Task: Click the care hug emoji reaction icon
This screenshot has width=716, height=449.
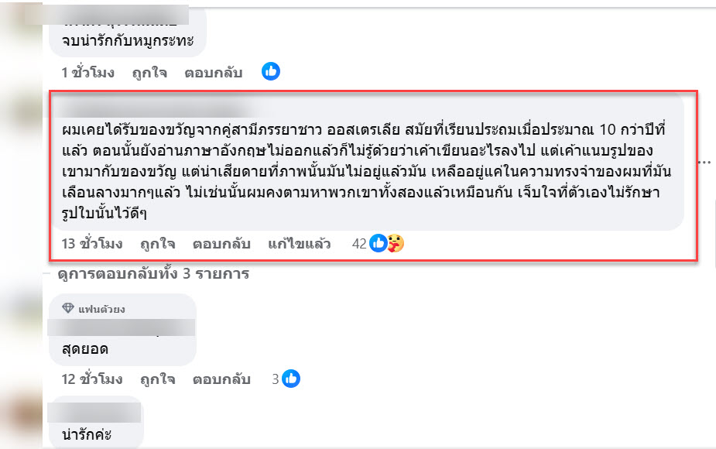Action: pyautogui.click(x=395, y=244)
